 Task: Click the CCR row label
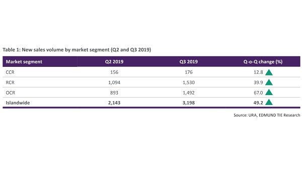pos(10,72)
